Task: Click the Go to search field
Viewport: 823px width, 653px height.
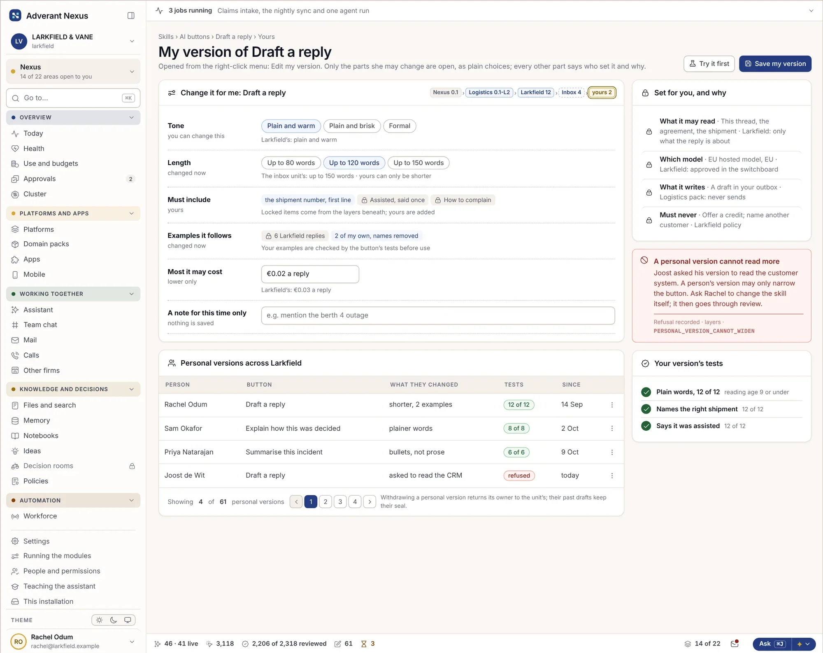Action: [x=73, y=98]
